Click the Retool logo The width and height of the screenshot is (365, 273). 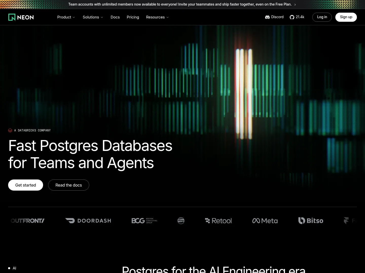[x=218, y=221]
